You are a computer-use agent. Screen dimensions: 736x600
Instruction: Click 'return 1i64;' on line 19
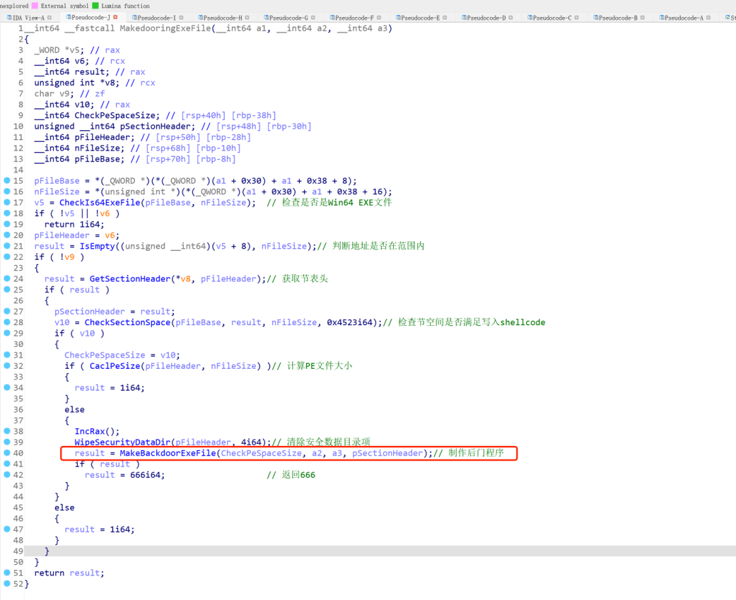point(74,224)
